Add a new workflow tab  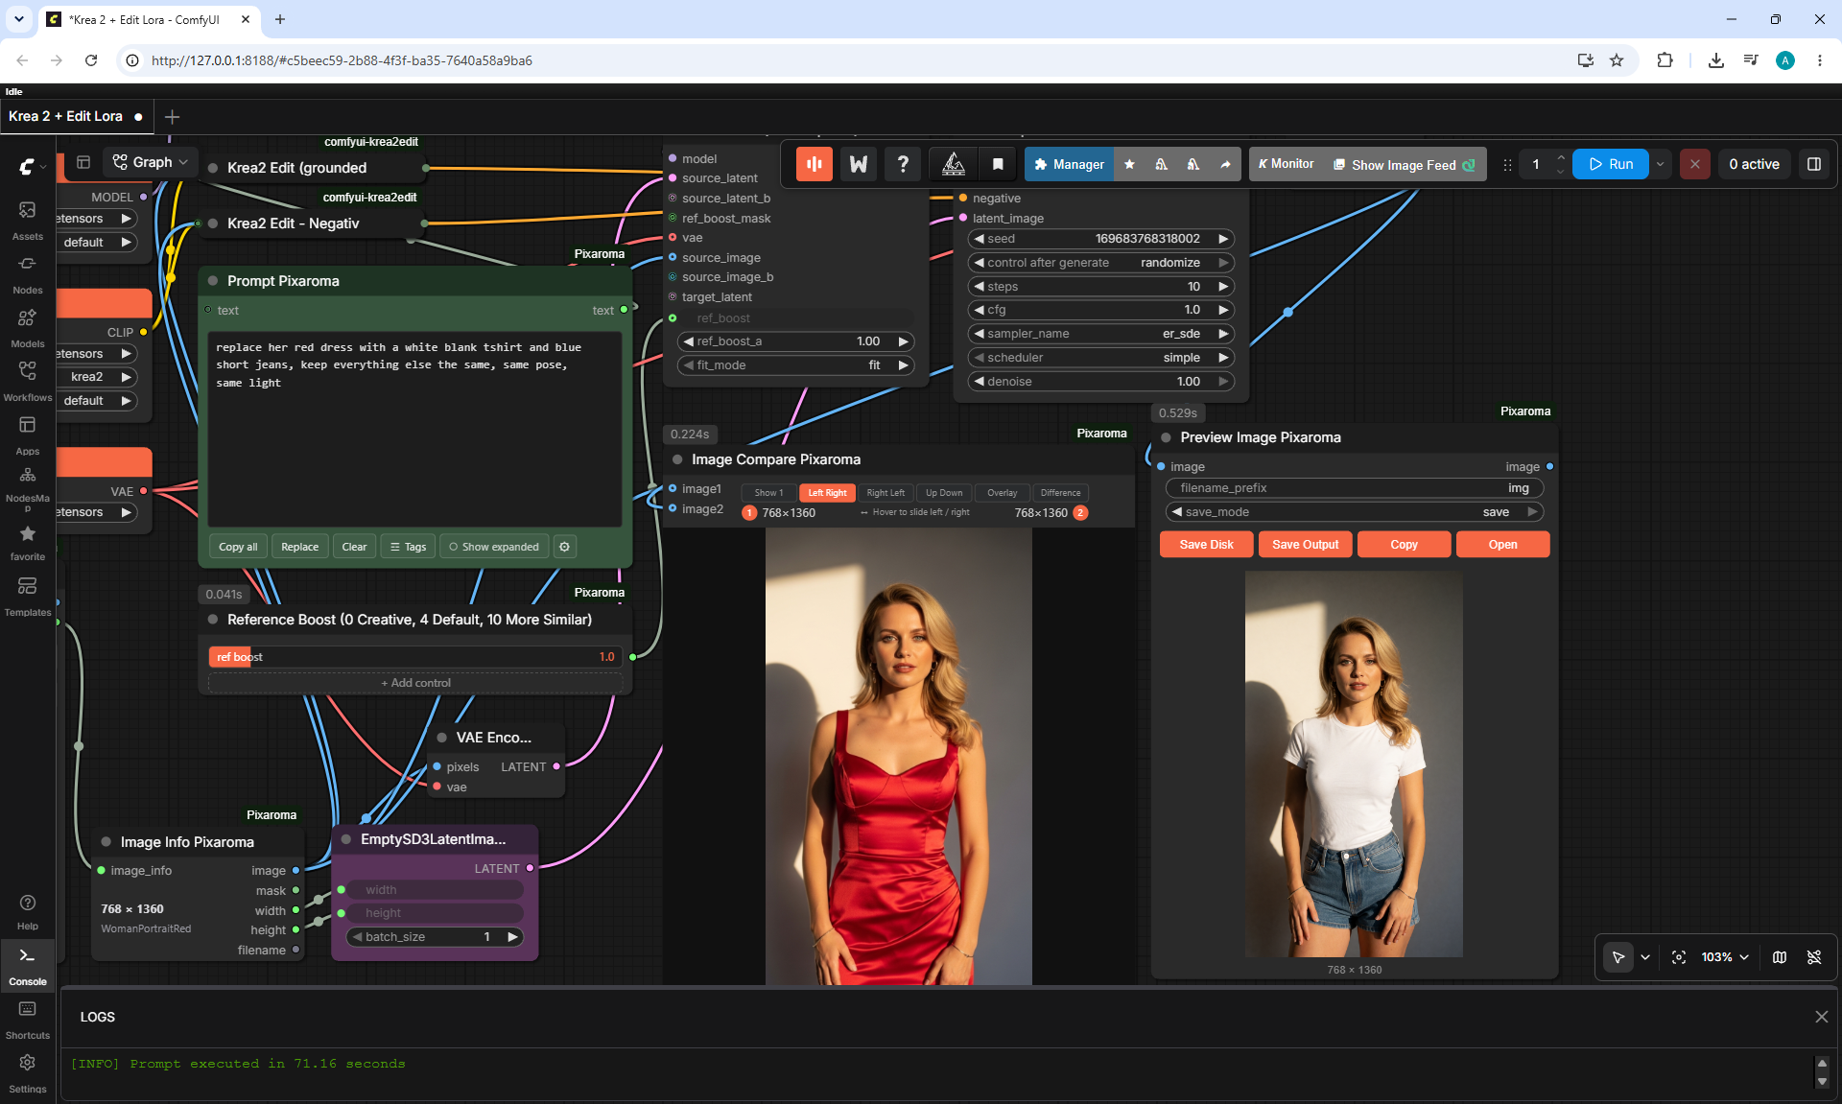[x=173, y=116]
